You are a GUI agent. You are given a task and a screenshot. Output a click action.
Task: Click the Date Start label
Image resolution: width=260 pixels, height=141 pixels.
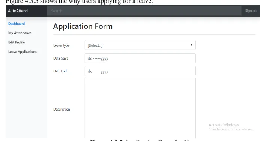60,58
